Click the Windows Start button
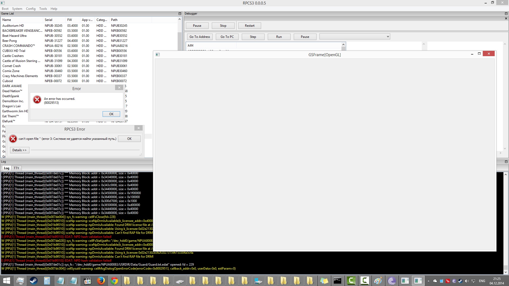 point(6,281)
